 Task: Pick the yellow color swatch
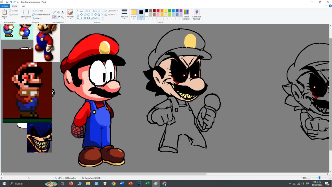pos(166,11)
